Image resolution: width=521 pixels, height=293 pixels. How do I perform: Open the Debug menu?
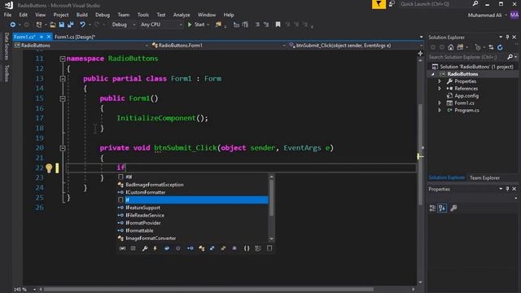[x=103, y=15]
